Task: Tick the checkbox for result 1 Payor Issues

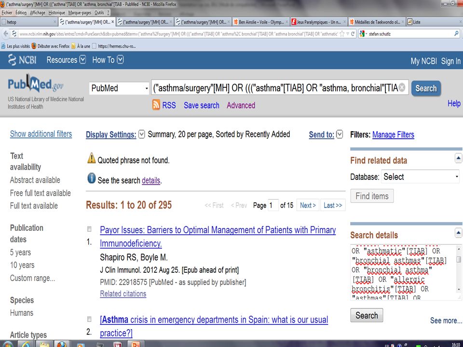Action: [x=89, y=229]
